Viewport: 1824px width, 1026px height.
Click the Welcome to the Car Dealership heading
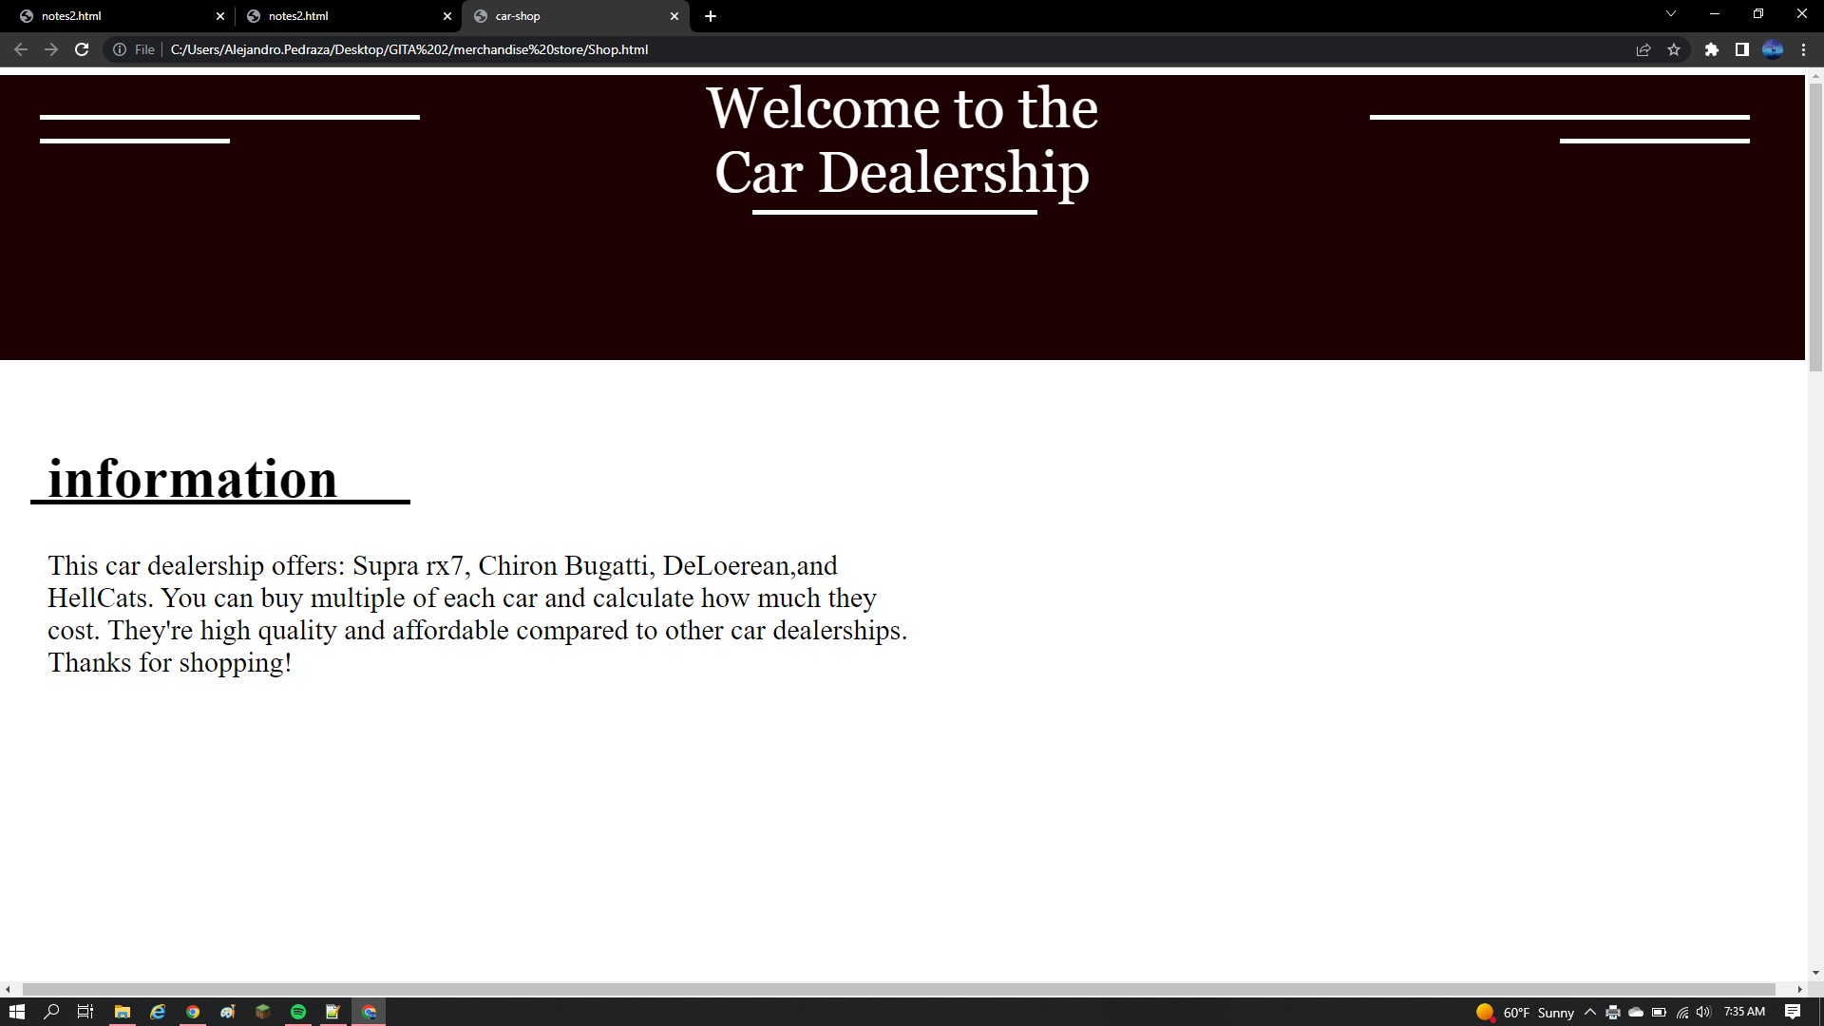coord(902,140)
